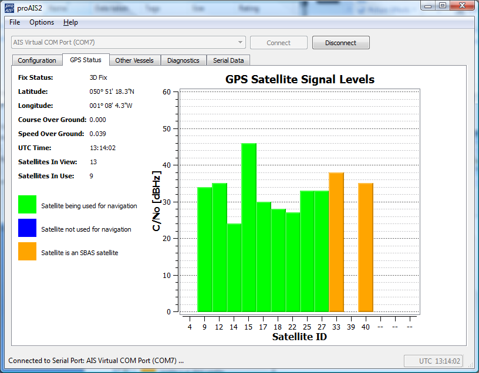479x373 pixels.
Task: Open the File menu
Action: click(x=14, y=22)
